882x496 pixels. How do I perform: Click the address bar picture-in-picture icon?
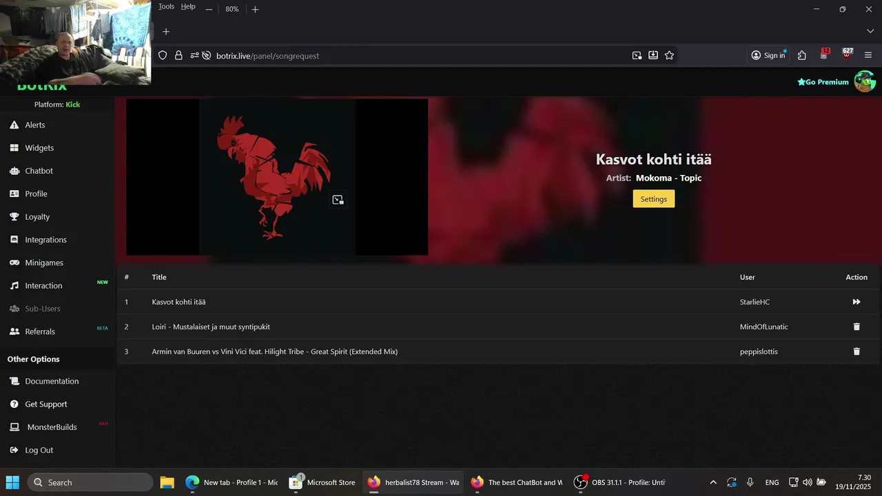pos(637,55)
